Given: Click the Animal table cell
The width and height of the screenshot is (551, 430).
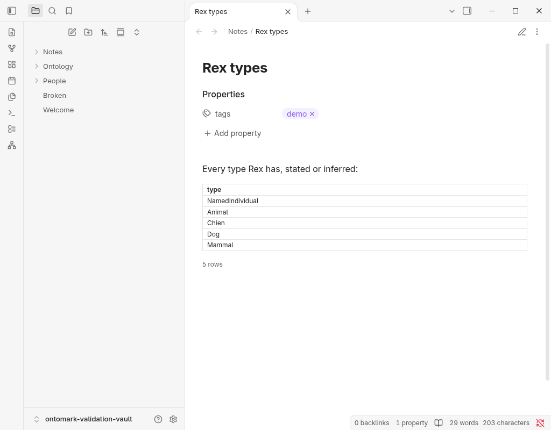Looking at the screenshot, I should [x=365, y=212].
